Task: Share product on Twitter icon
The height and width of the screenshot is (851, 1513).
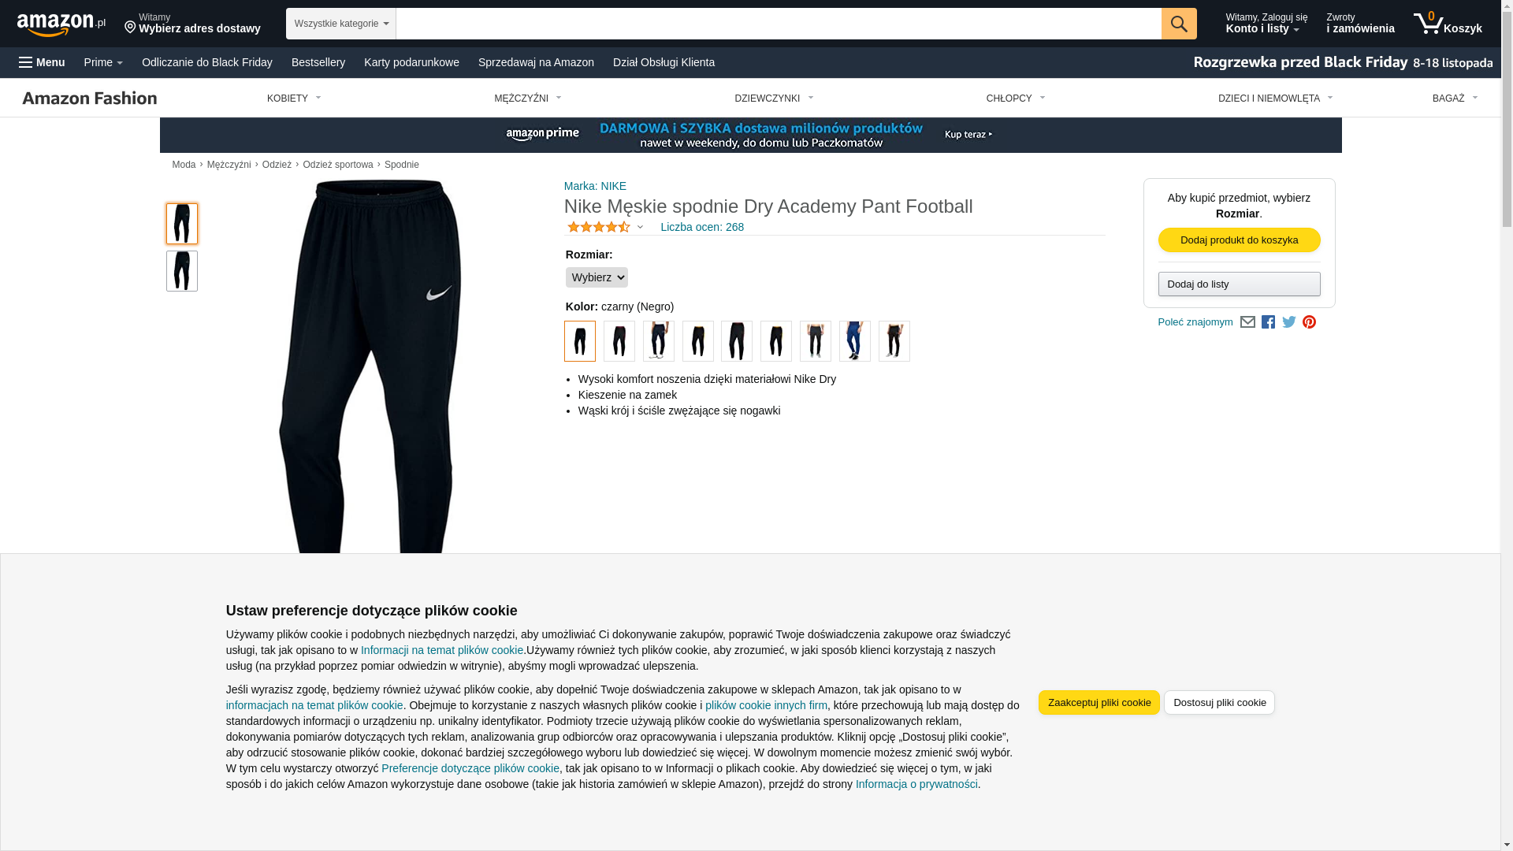Action: pyautogui.click(x=1289, y=322)
